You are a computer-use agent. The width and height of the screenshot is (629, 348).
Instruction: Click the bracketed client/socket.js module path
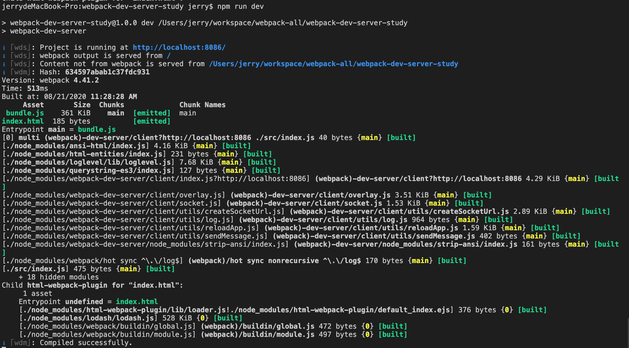coord(112,203)
